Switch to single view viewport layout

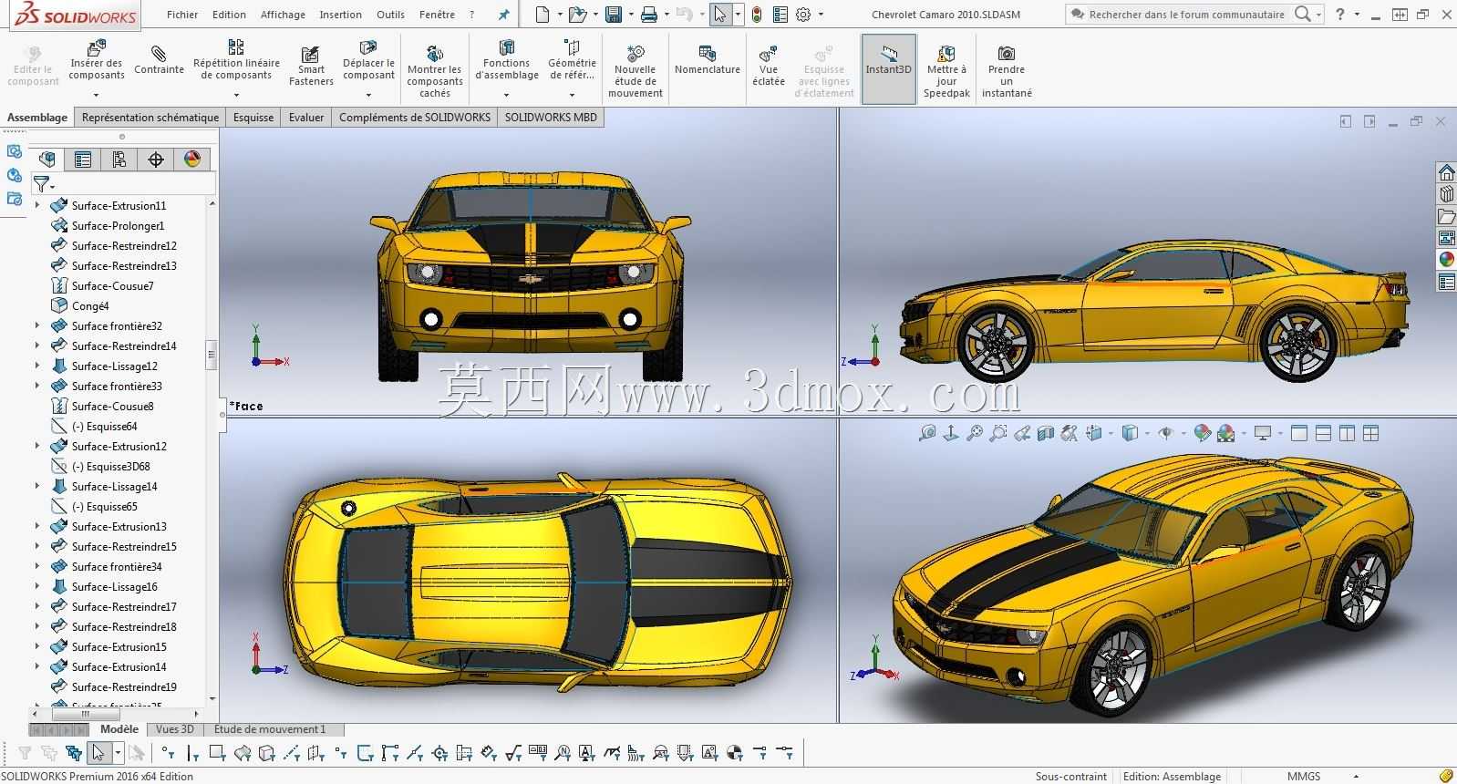pyautogui.click(x=1299, y=433)
